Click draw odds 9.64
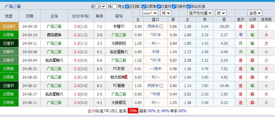 click(x=205, y=27)
